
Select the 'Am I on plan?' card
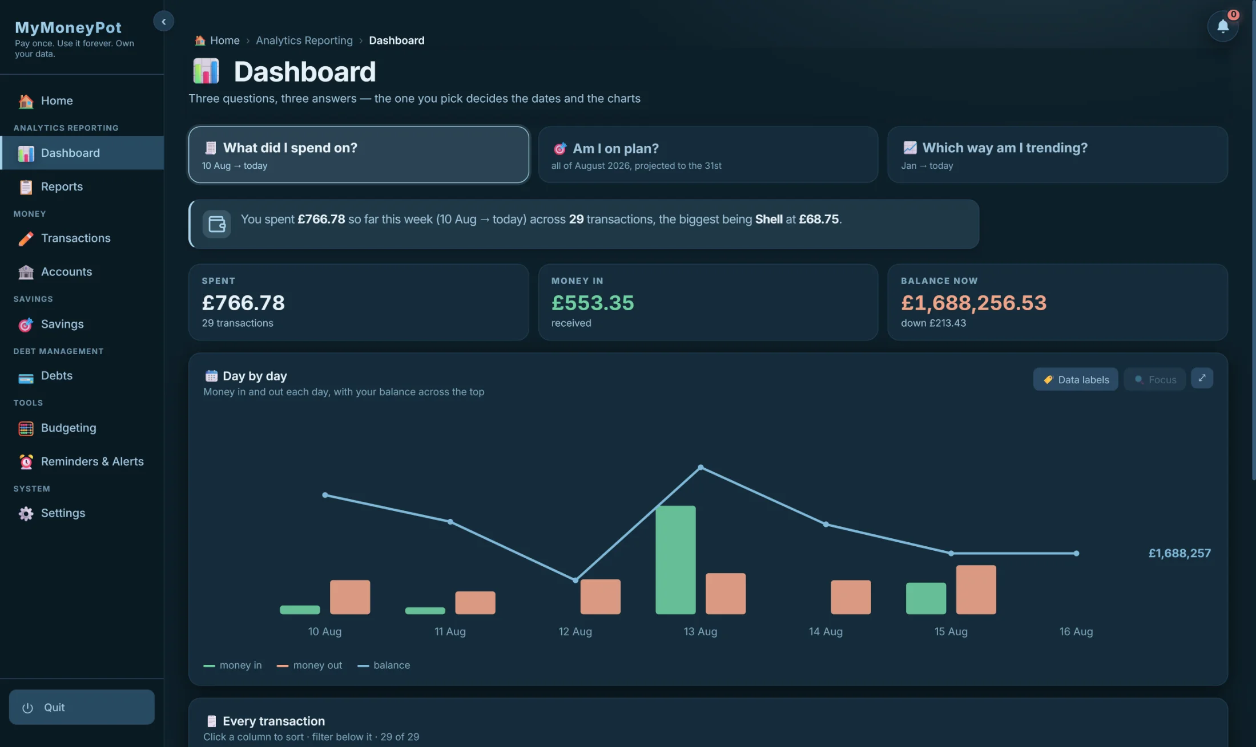708,155
